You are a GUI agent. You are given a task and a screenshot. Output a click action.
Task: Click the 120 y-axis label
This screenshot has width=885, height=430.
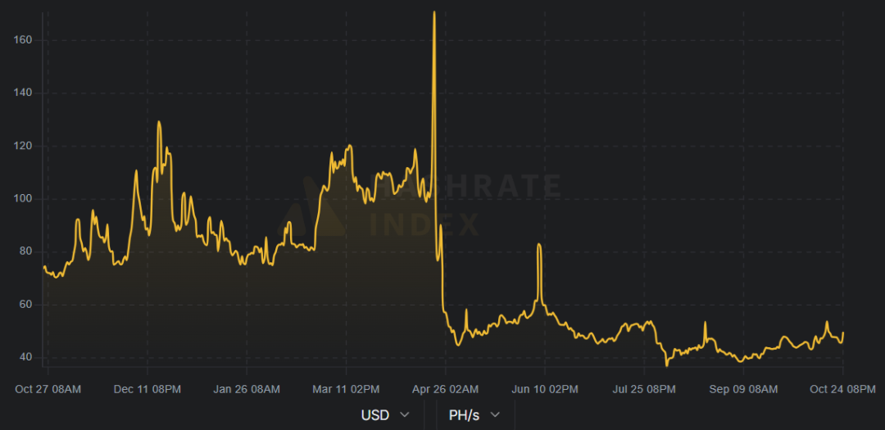[23, 146]
